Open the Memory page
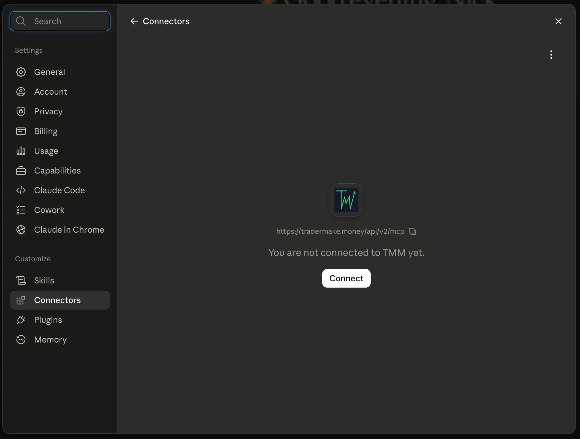Screen dimensions: 580x439 [x=60, y=340]
